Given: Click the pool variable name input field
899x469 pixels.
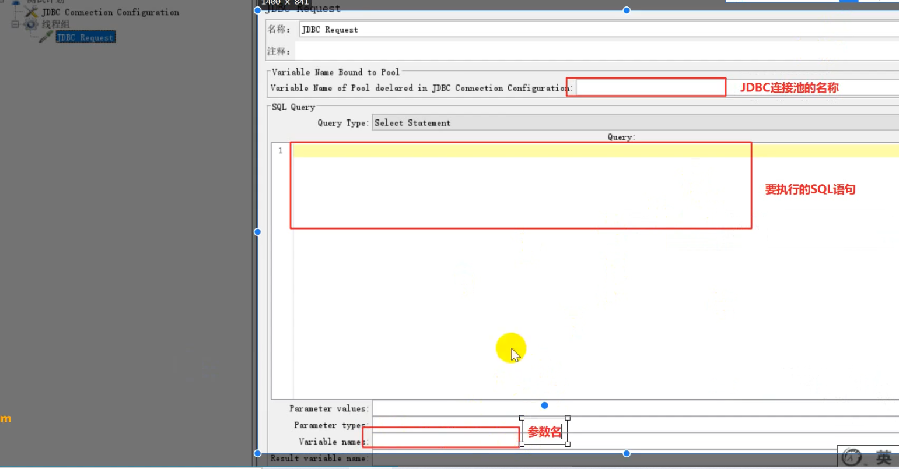Looking at the screenshot, I should coord(737,87).
